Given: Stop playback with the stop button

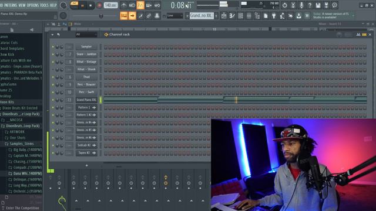Looking at the screenshot, I should [90, 5].
